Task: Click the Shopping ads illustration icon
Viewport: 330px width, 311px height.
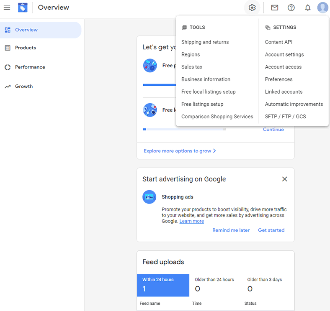Action: point(149,197)
